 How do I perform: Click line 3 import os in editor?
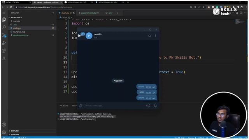[81, 23]
